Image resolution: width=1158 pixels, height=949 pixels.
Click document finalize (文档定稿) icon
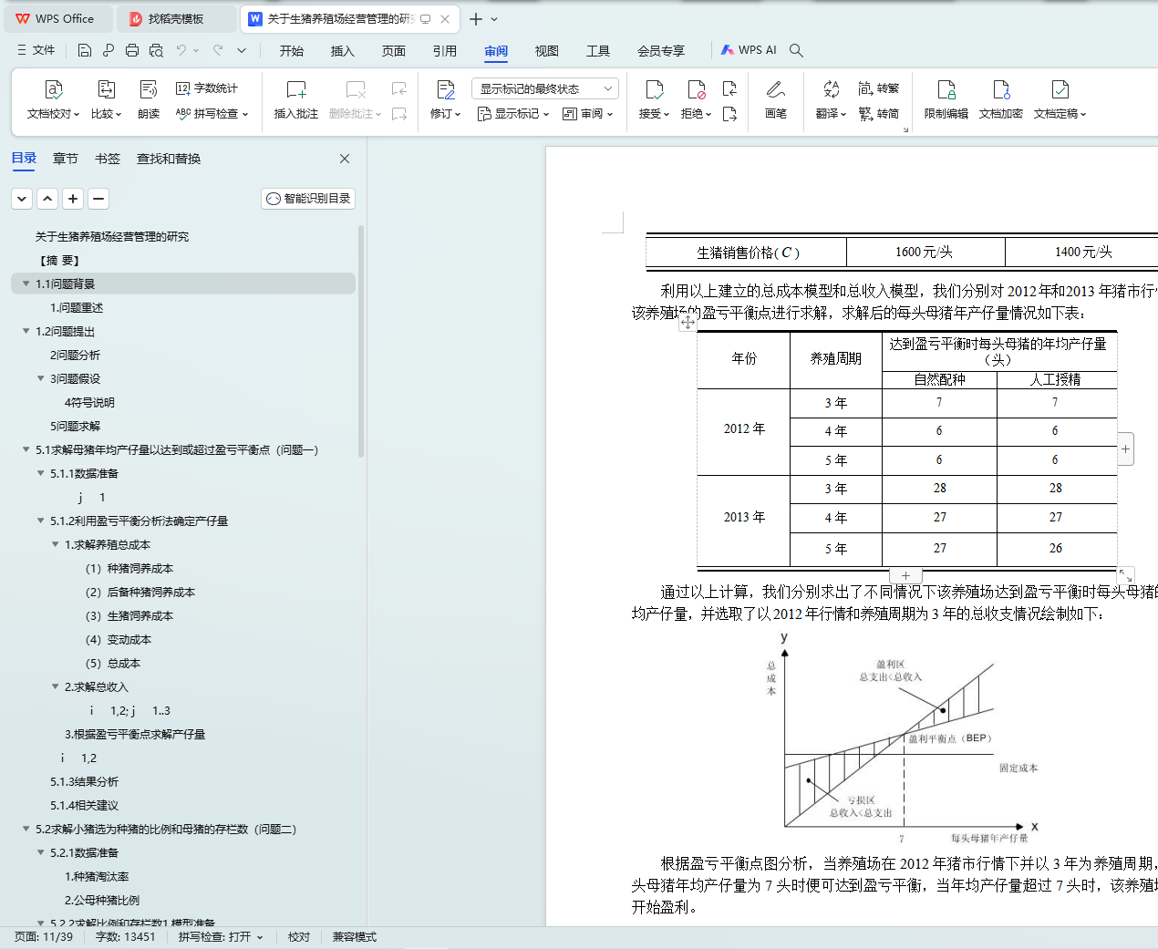1060,89
